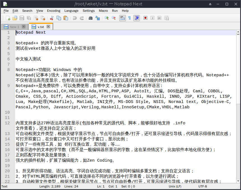241x190 pixels.
Task: Maximize the Notepad Next window
Action: coord(227,4)
